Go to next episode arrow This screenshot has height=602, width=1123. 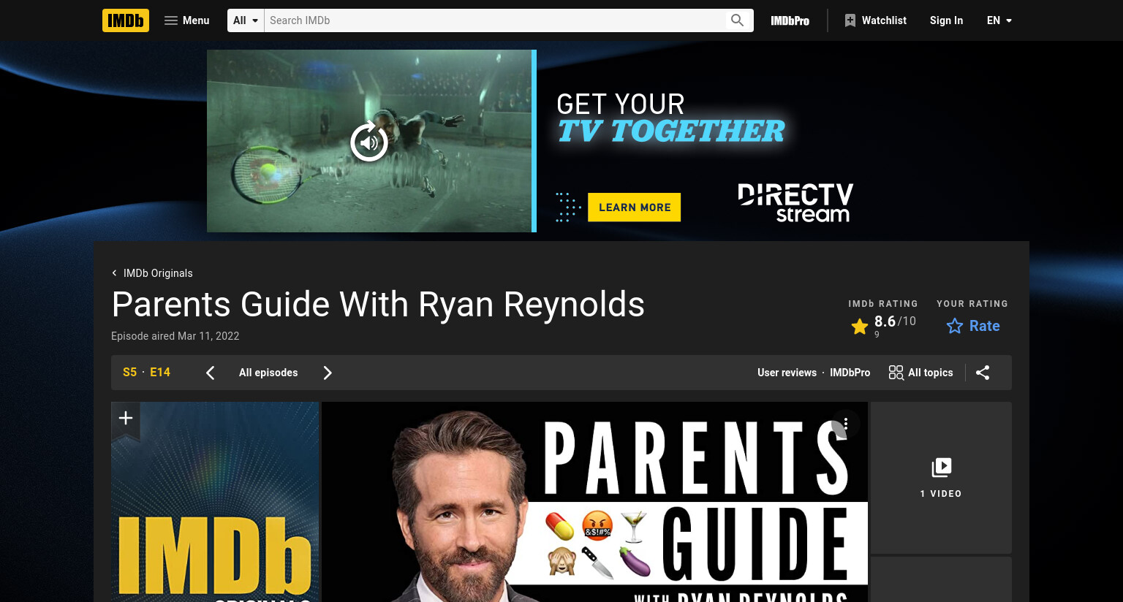[x=328, y=373]
